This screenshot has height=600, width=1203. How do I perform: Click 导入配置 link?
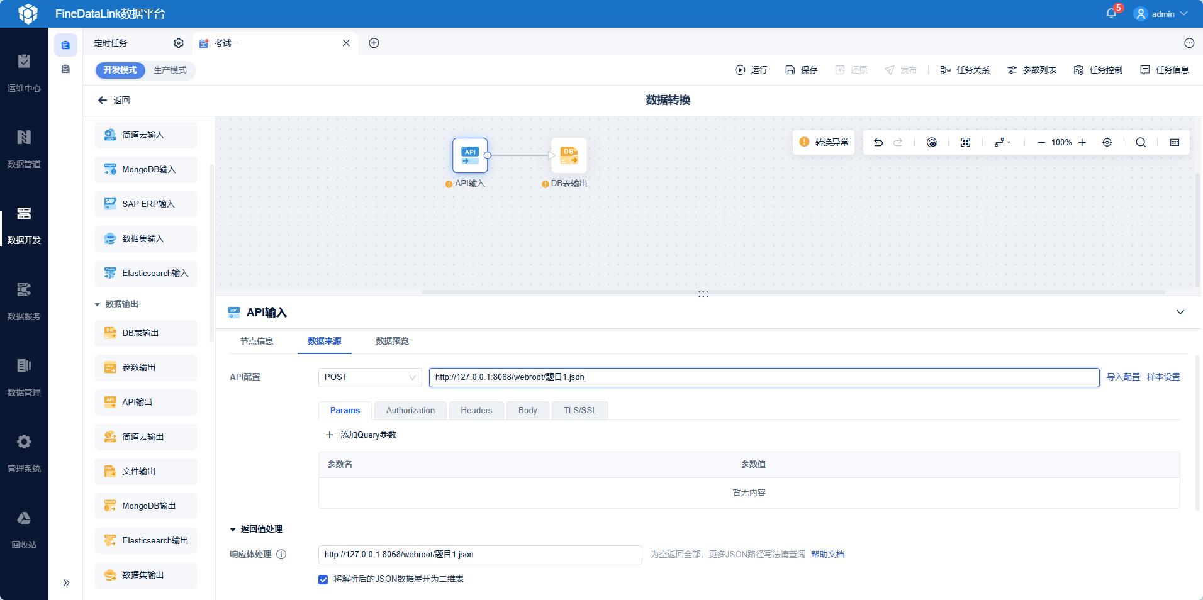[1123, 377]
